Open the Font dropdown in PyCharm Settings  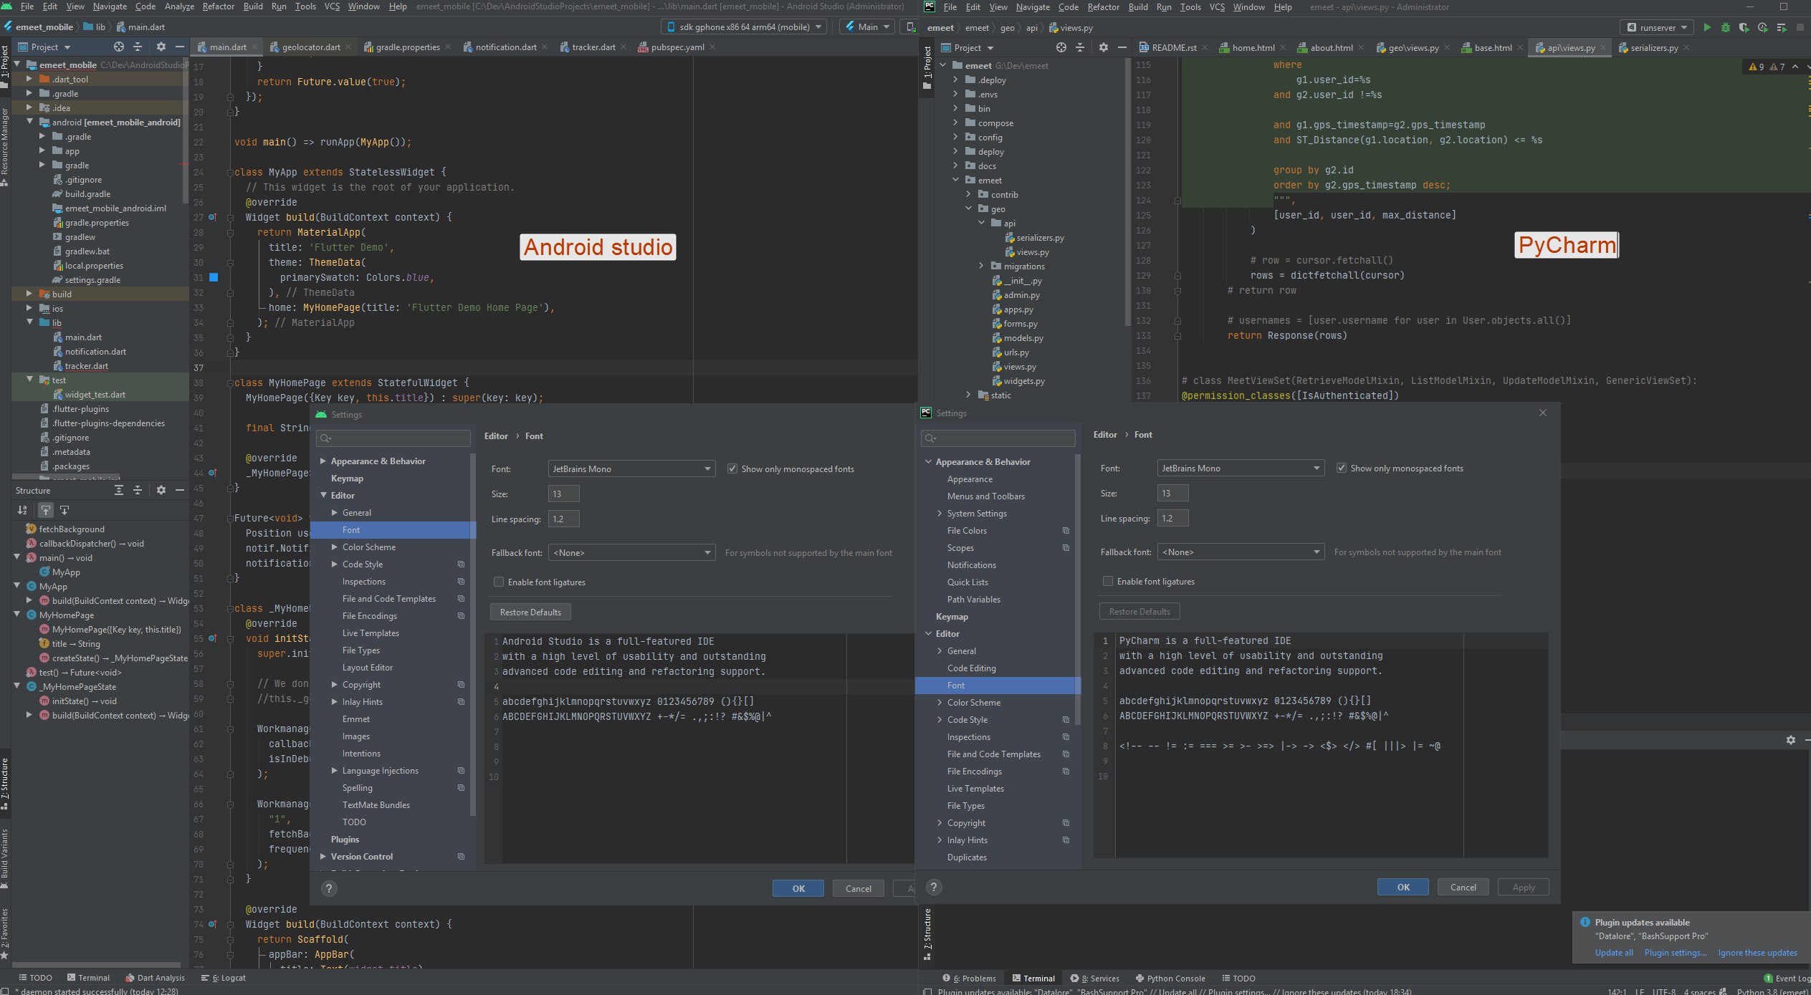tap(1241, 468)
